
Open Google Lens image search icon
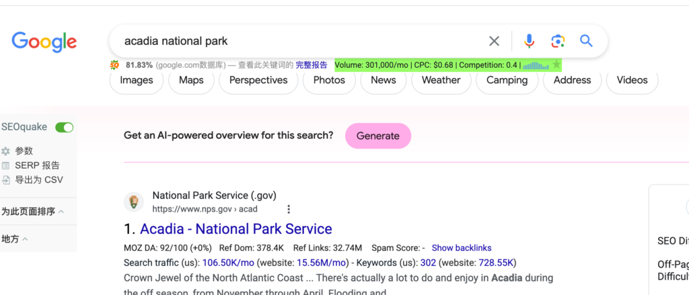tap(558, 41)
